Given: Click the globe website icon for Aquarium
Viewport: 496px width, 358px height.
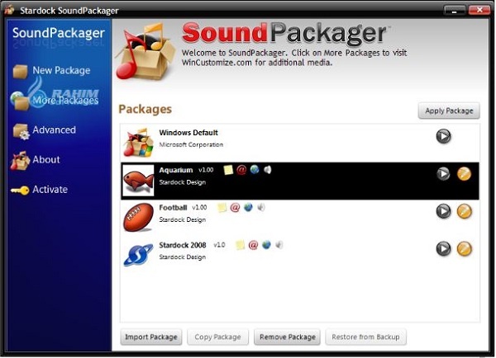Looking at the screenshot, I should tap(255, 170).
